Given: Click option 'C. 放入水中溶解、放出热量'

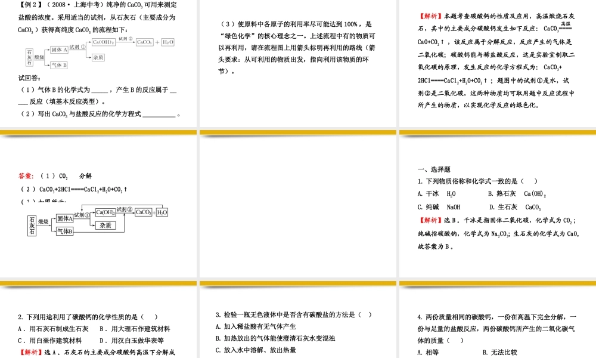Looking at the screenshot, I should [256, 350].
